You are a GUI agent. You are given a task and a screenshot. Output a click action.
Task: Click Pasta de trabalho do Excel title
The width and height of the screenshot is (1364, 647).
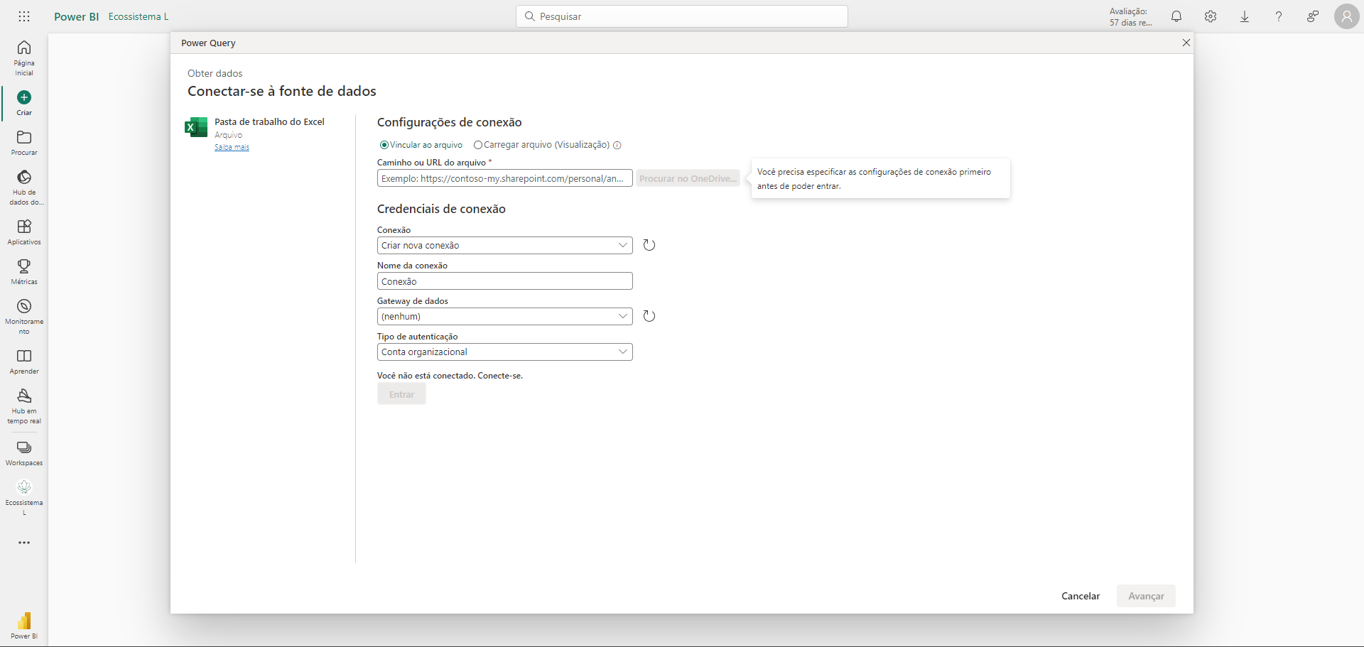coord(269,122)
